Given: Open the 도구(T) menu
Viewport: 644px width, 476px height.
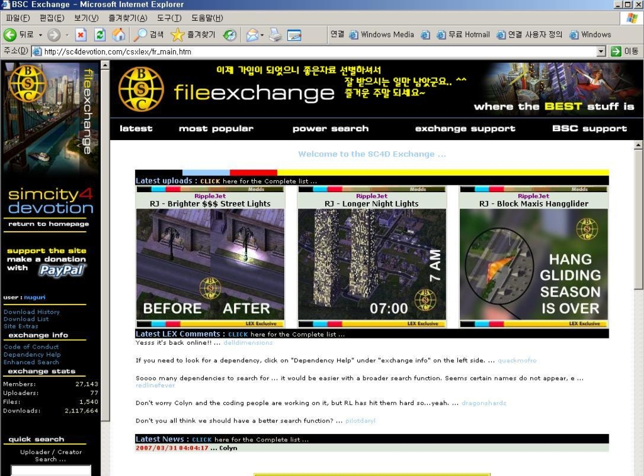Looking at the screenshot, I should pyautogui.click(x=169, y=18).
